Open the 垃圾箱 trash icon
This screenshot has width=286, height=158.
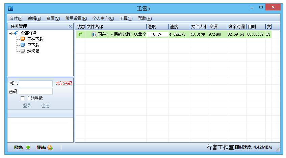coord(23,51)
